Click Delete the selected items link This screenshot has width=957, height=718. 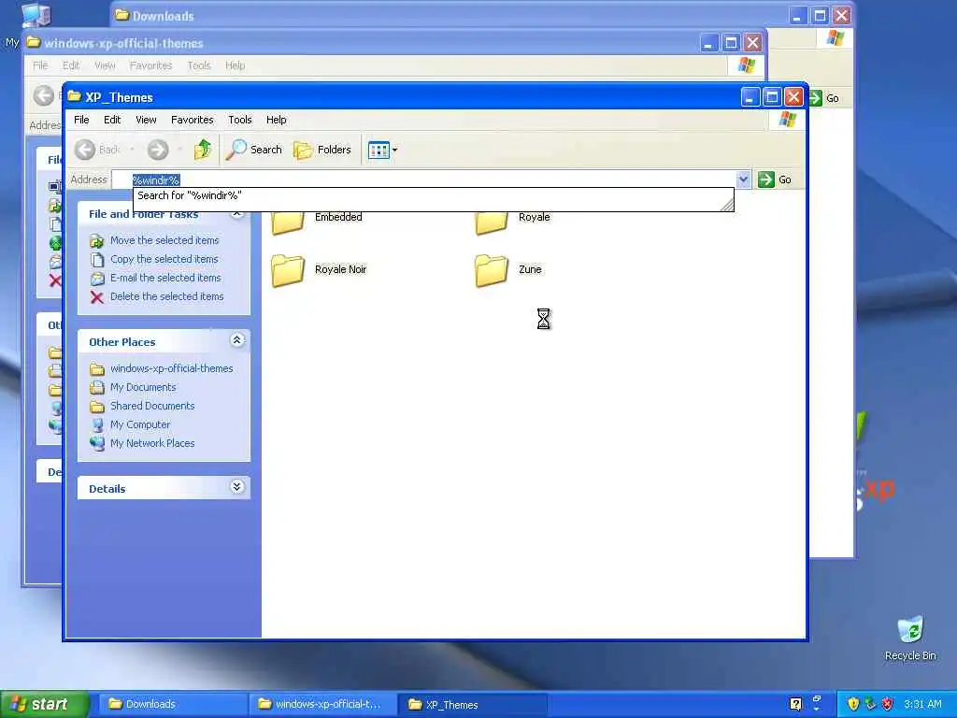point(166,296)
